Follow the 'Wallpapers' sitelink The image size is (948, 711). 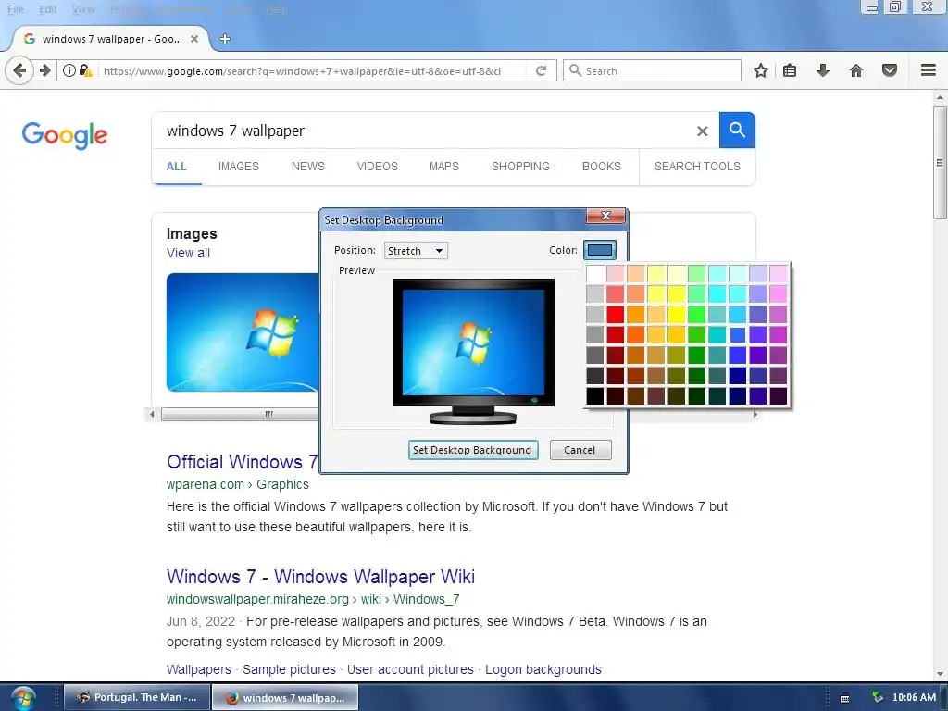tap(198, 669)
